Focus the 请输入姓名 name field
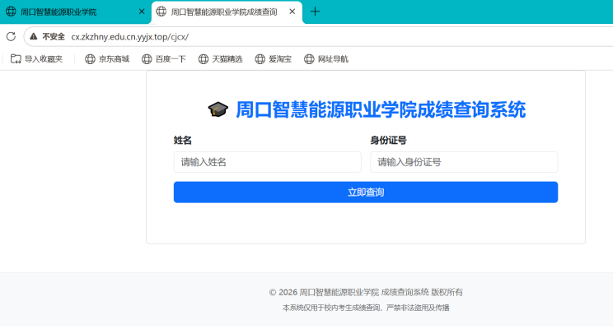Screen dimensions: 613x329 point(268,162)
